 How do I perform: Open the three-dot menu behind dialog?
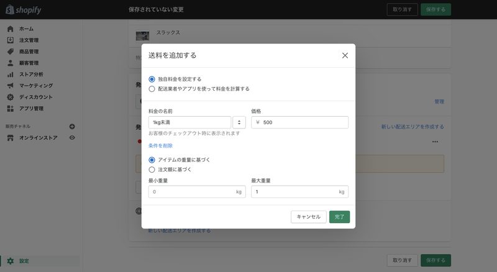(435, 142)
